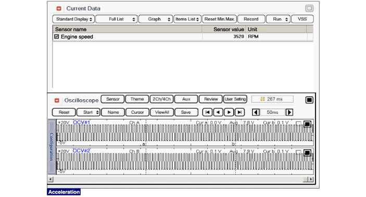Click the Cursor button
The height and width of the screenshot is (197, 366).
[x=137, y=112]
